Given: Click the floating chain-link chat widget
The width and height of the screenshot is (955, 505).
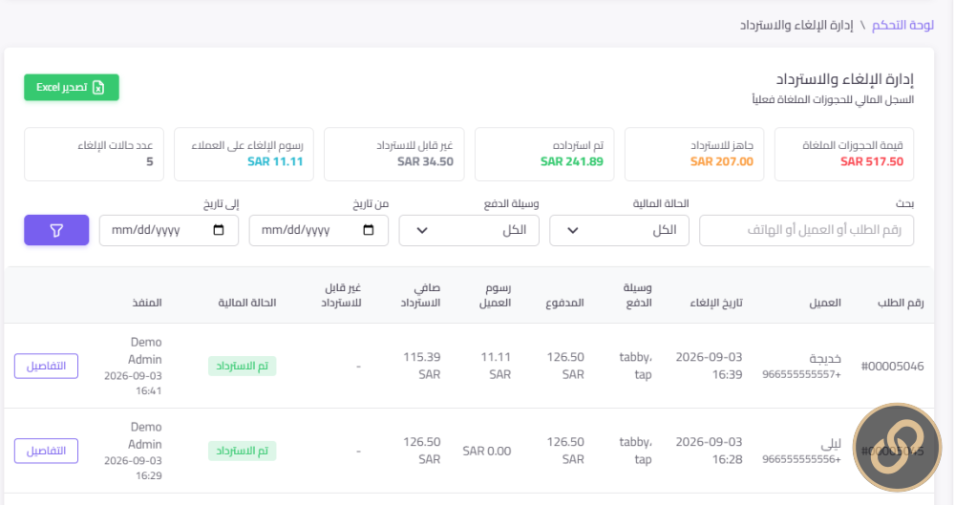Looking at the screenshot, I should pos(897,447).
